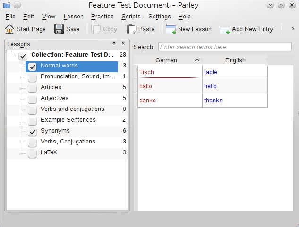Enable the Articles lesson checkbox
The image size is (299, 227).
(x=33, y=88)
